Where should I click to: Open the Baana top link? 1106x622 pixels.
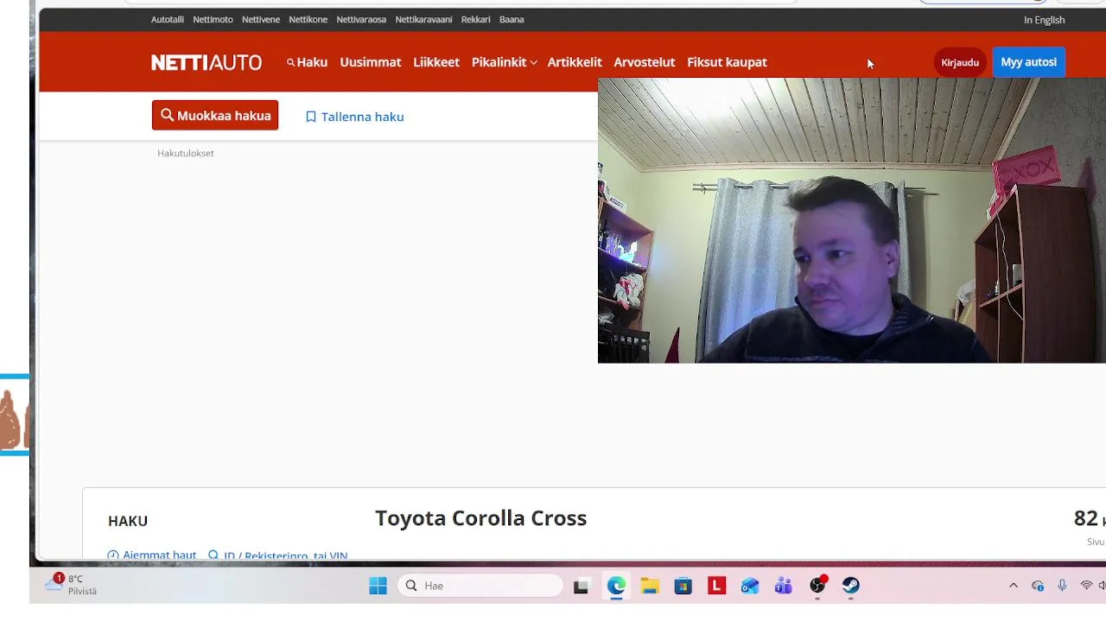tap(512, 19)
